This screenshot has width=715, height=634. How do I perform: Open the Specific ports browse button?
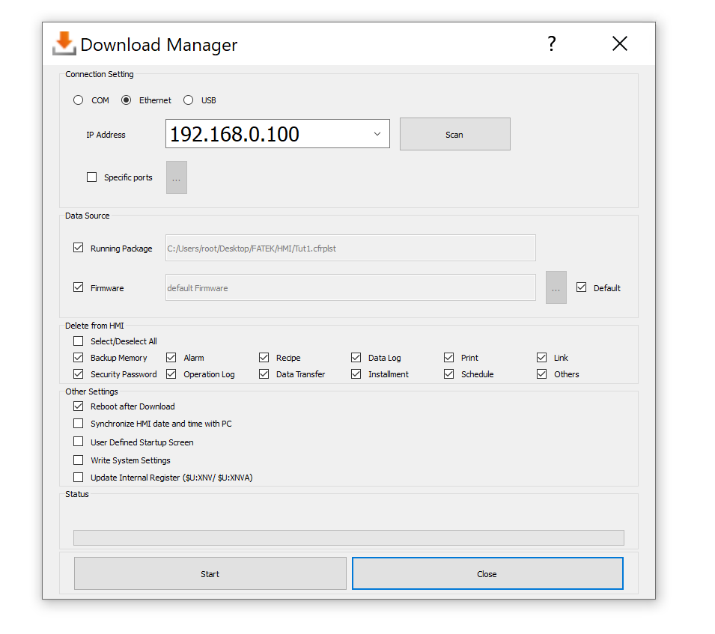pyautogui.click(x=177, y=177)
